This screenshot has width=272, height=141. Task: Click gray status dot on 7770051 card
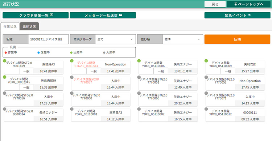[x=139, y=77]
